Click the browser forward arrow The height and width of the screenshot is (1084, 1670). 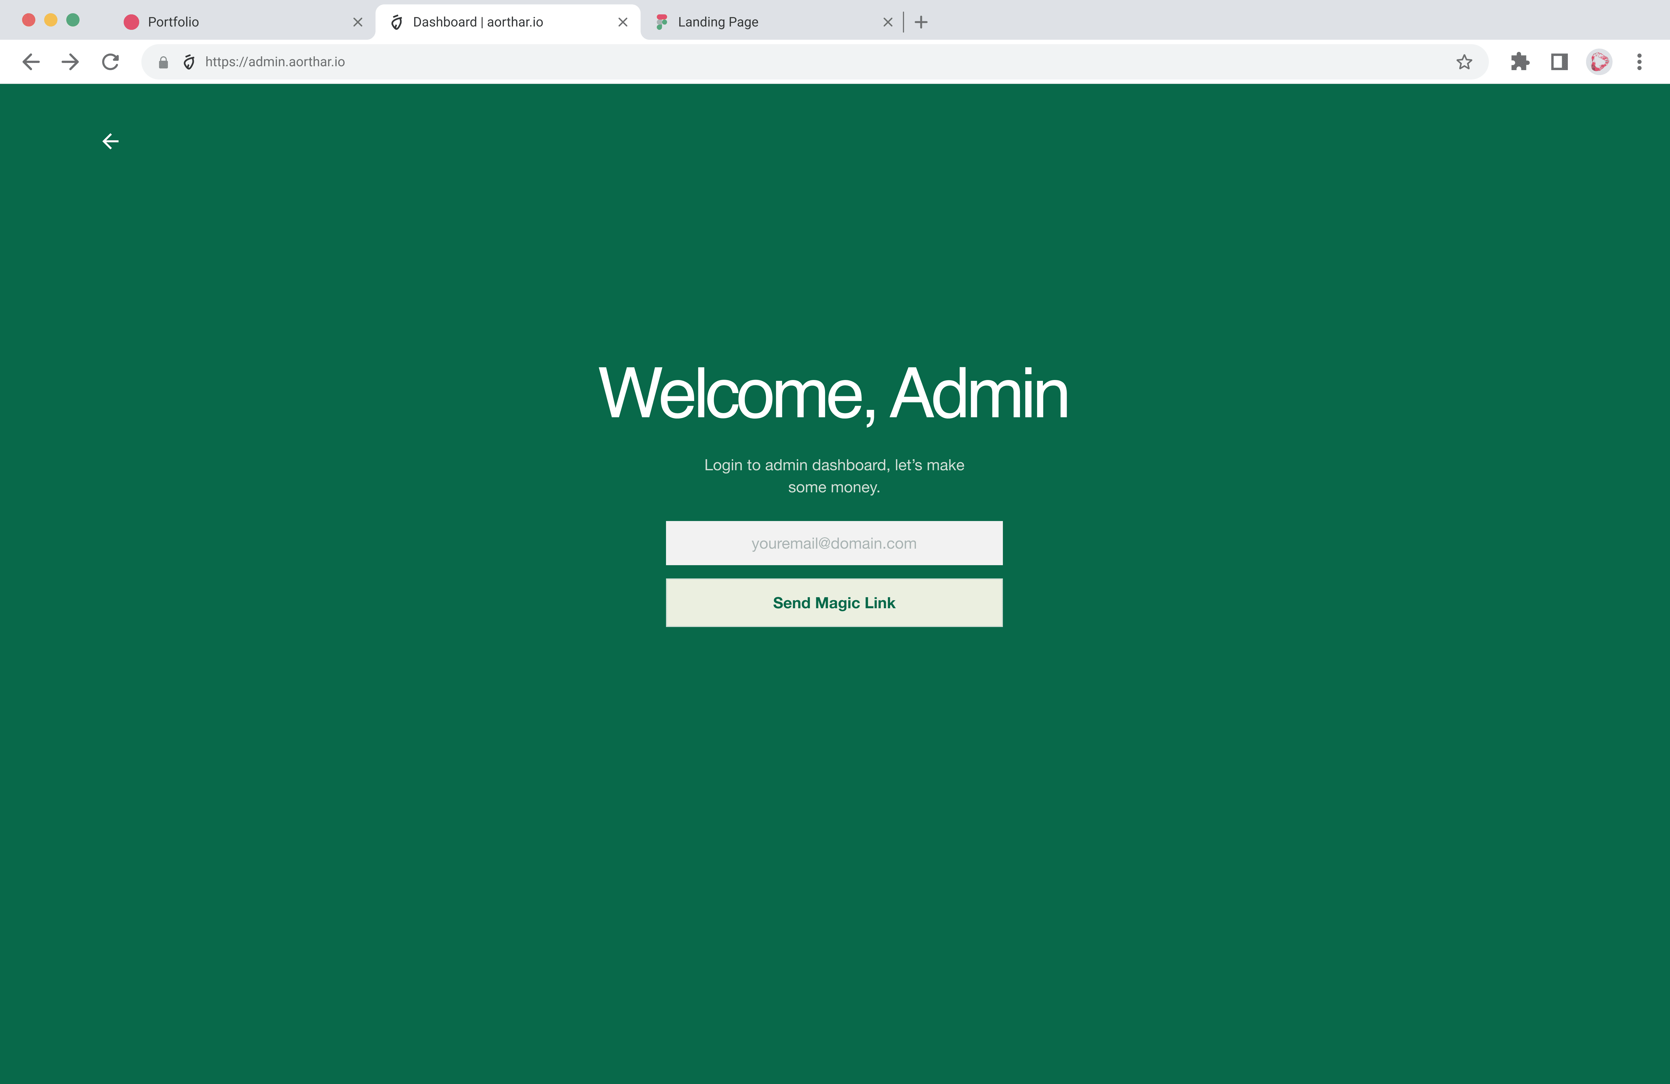[70, 62]
